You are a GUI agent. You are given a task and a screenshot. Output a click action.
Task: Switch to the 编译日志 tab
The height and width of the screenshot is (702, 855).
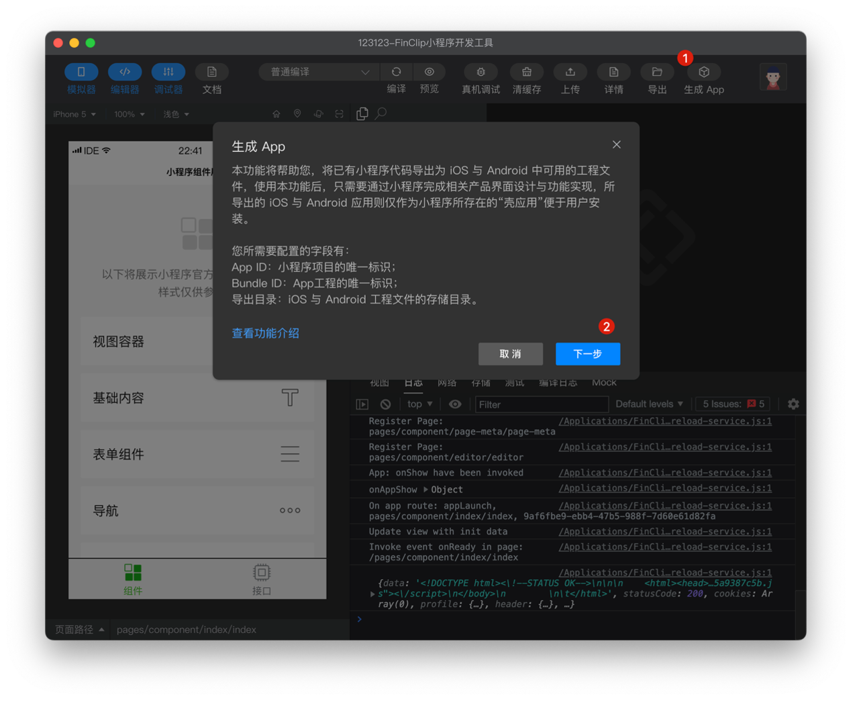click(x=558, y=382)
